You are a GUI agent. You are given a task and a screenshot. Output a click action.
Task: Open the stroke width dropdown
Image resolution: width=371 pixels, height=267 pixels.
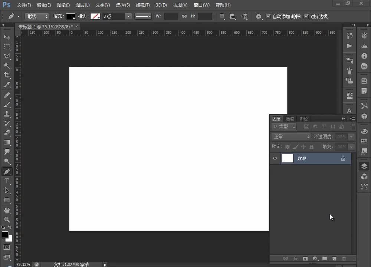[128, 16]
